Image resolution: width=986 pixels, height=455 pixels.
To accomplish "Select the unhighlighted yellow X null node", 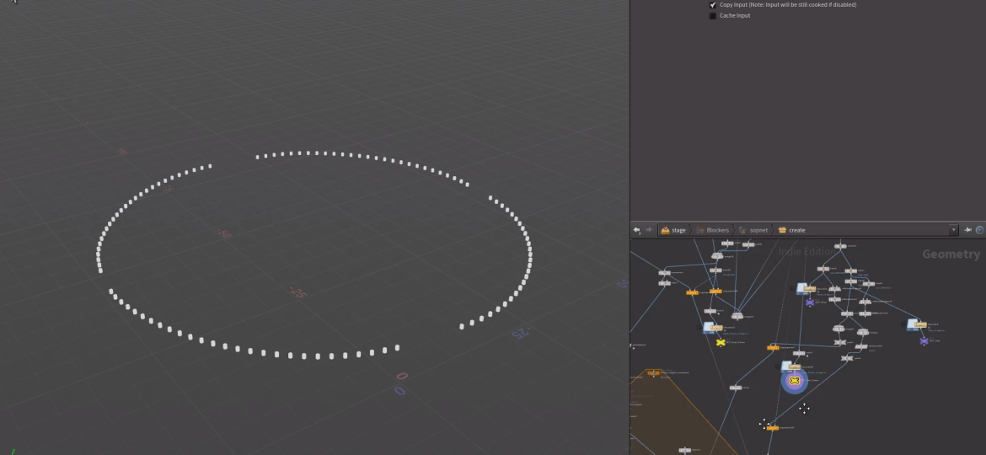I will coord(721,342).
